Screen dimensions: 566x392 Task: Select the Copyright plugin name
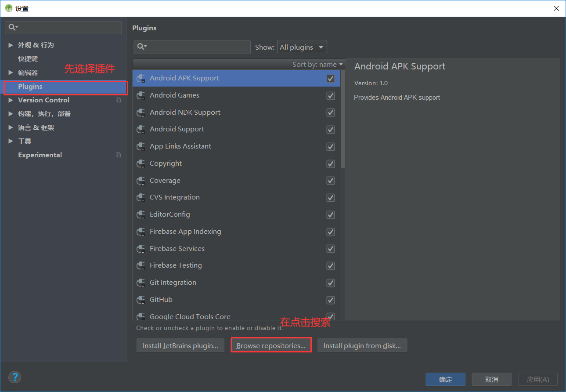(166, 163)
